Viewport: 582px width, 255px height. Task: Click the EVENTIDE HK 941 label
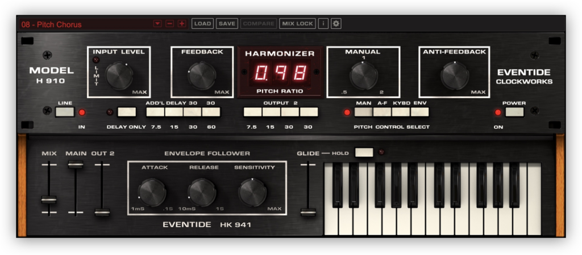[x=207, y=224]
